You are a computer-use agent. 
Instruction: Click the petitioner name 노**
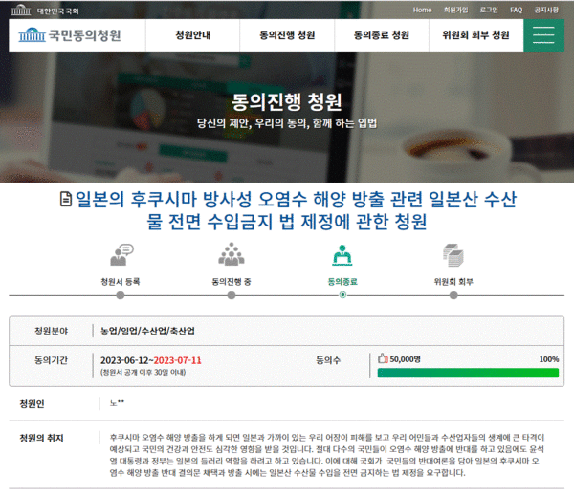coord(117,403)
